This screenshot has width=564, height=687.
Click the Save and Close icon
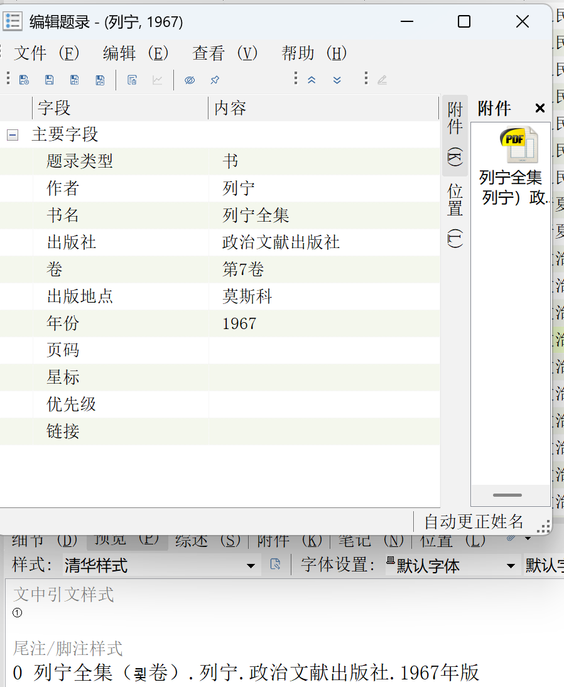point(100,80)
